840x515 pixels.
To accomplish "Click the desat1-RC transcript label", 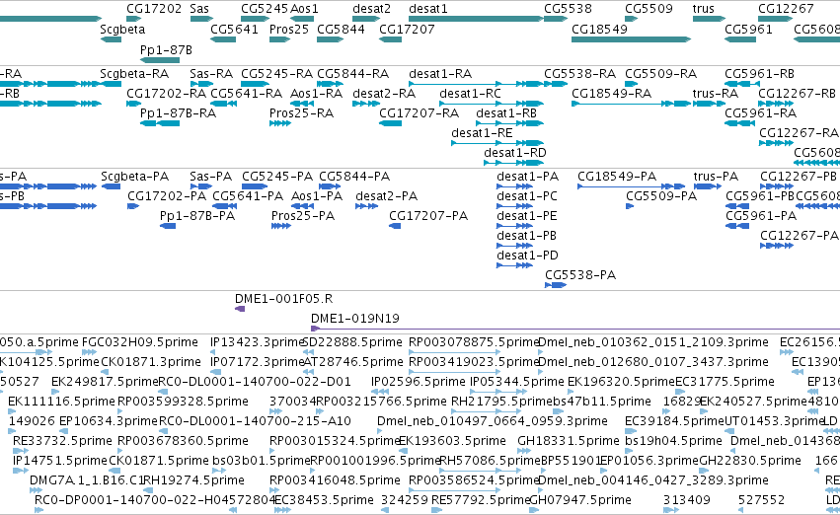I will (470, 94).
